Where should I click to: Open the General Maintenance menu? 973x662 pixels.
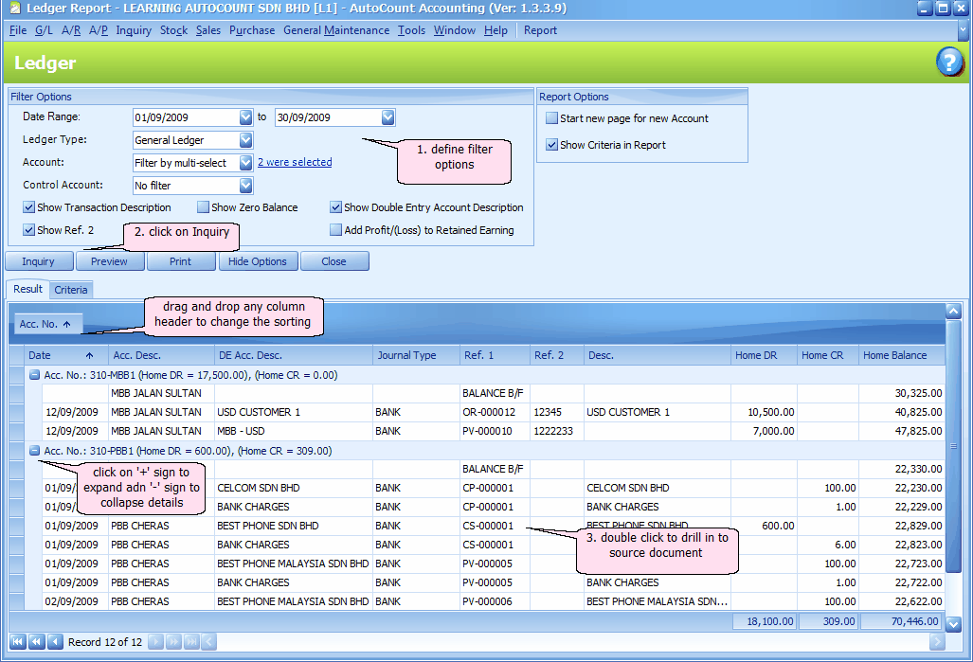[x=336, y=30]
